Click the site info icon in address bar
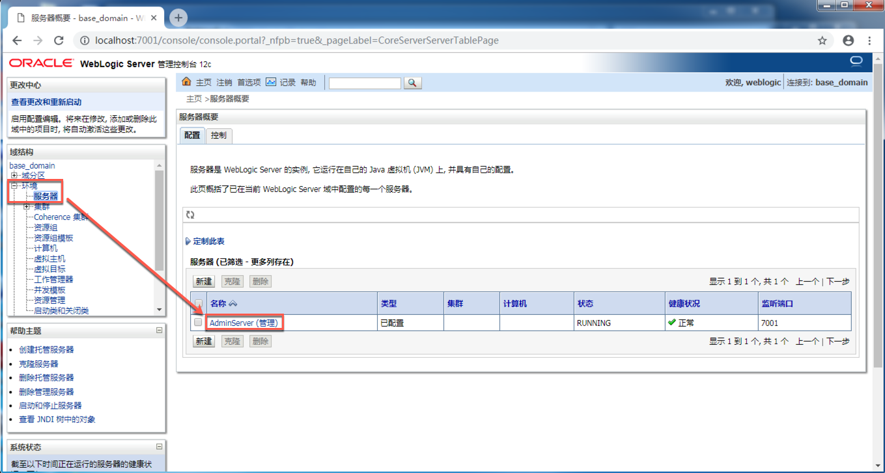 coord(84,40)
